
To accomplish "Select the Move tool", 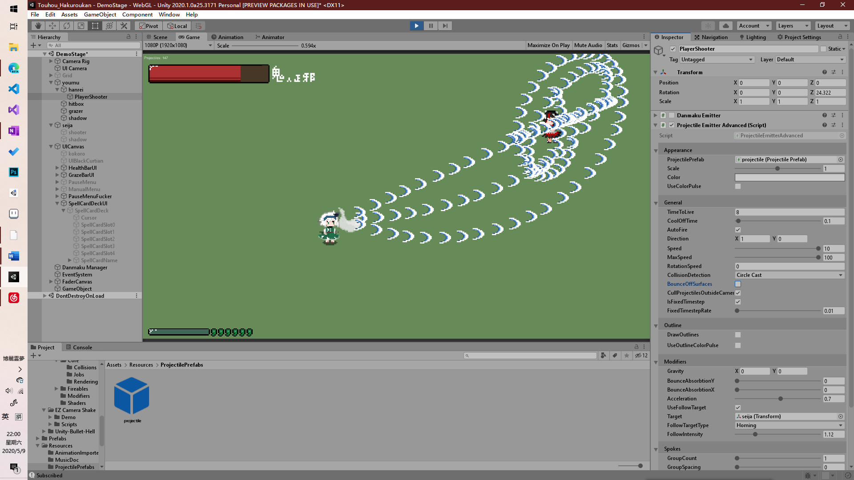I will tap(52, 25).
